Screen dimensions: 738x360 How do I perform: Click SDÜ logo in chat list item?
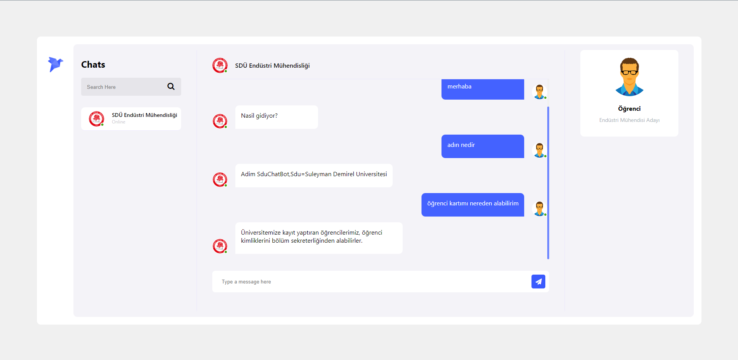pyautogui.click(x=97, y=119)
